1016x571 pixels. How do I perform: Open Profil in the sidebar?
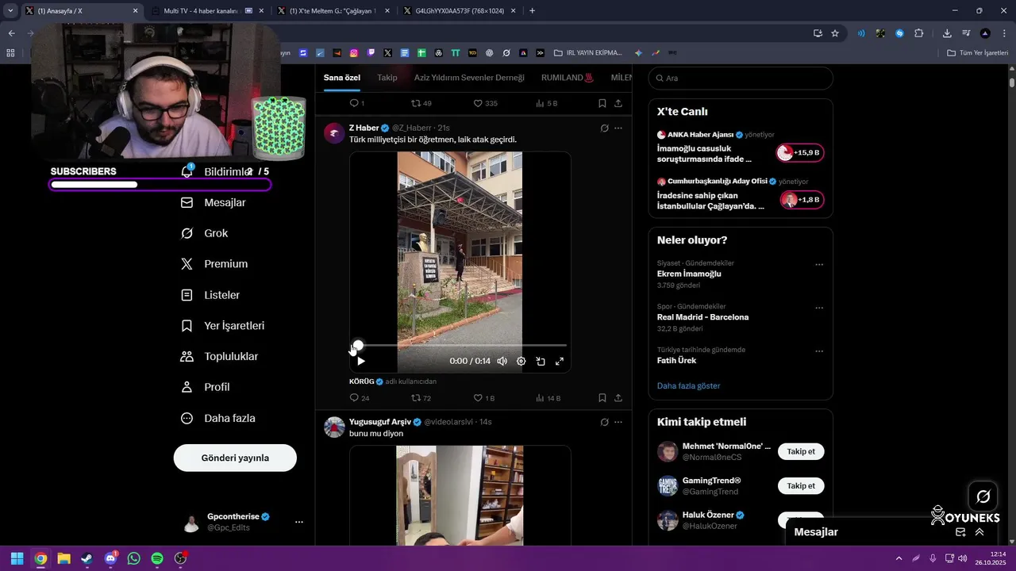[206, 387]
